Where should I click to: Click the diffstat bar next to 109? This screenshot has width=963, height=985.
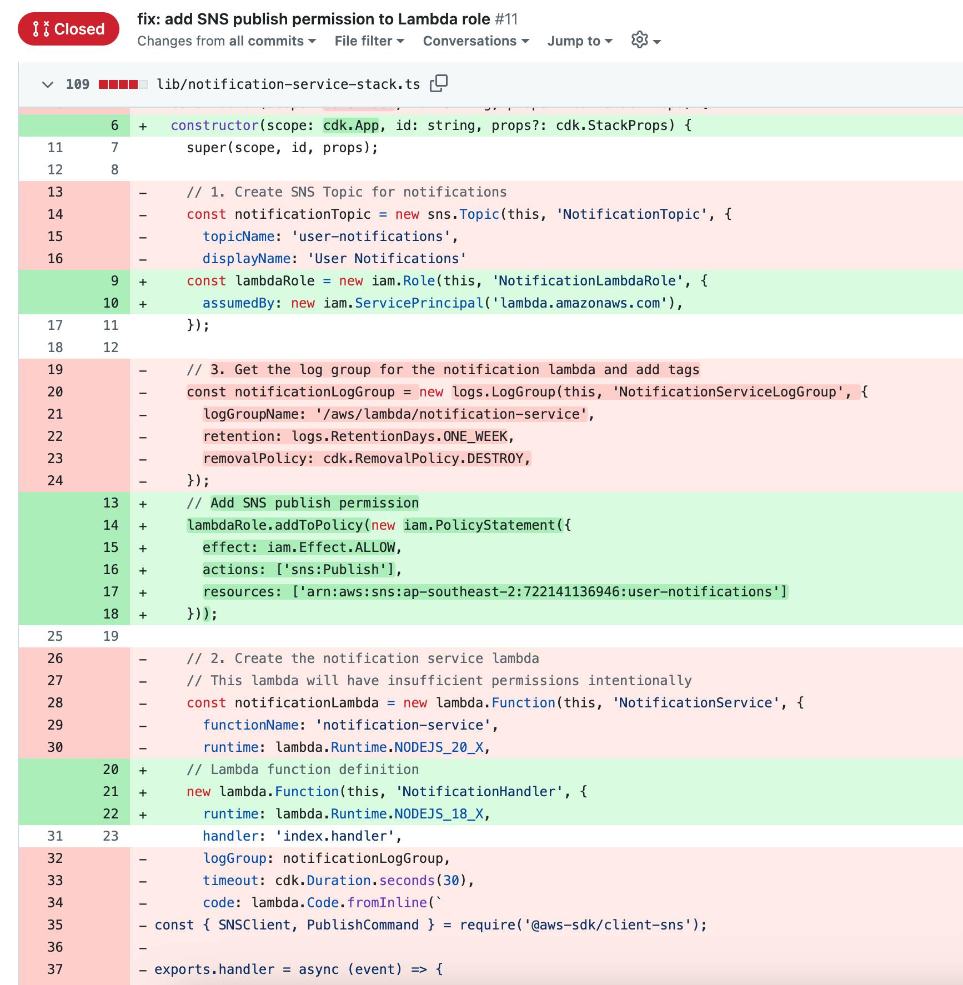click(123, 84)
